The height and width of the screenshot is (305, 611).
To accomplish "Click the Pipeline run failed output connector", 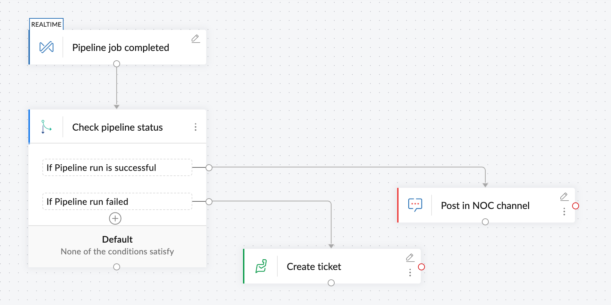I will (209, 202).
